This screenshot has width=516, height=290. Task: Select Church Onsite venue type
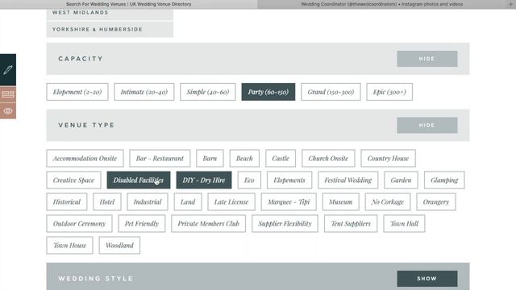[x=328, y=159]
